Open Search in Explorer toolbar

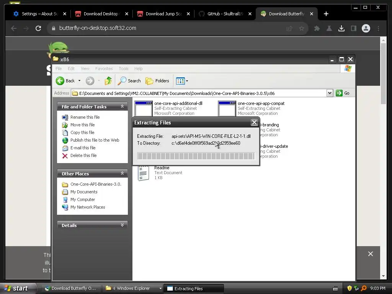(x=129, y=81)
